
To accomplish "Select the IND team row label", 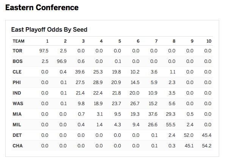I will 17,93.
